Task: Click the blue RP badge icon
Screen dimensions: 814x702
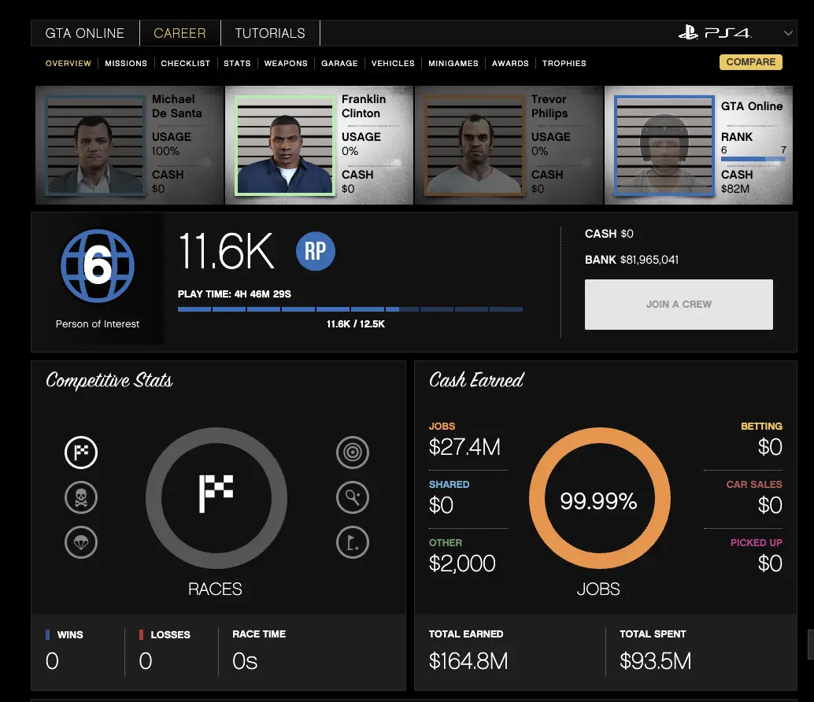Action: (316, 251)
